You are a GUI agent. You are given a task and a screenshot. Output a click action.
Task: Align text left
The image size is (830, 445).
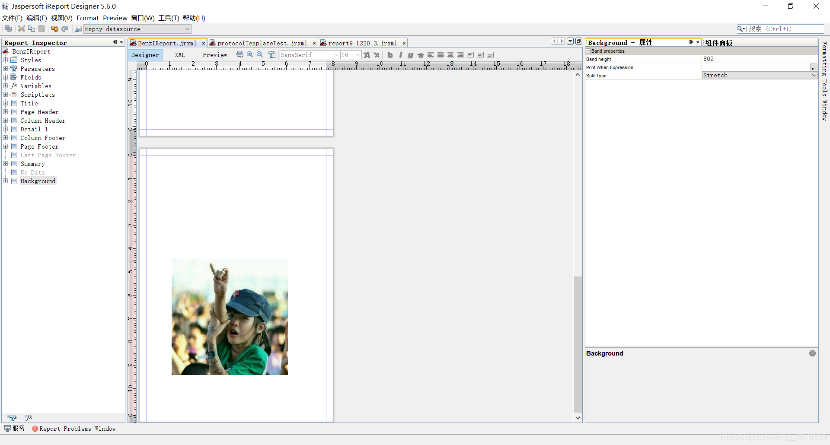click(x=431, y=55)
